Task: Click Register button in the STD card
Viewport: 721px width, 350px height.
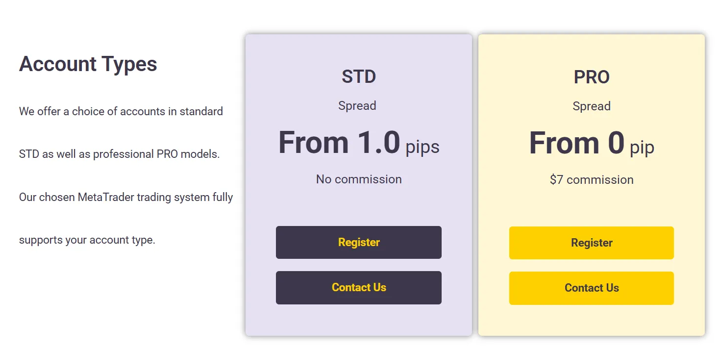Action: click(358, 242)
